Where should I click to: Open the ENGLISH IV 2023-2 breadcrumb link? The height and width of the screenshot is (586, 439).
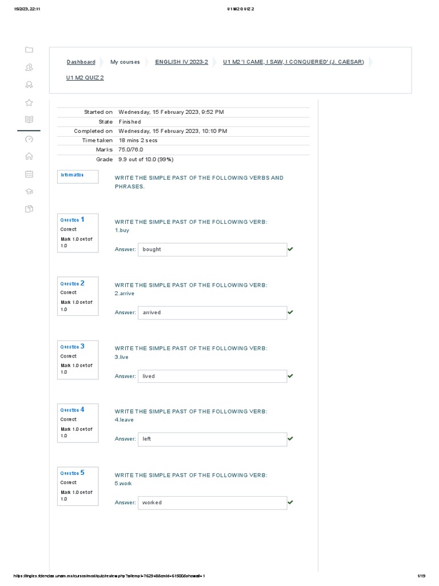click(x=182, y=62)
